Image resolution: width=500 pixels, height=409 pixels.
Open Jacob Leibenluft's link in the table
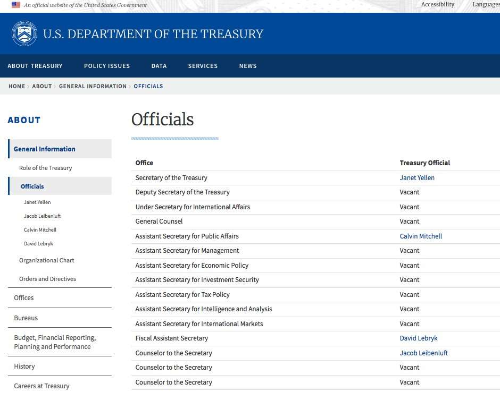point(424,353)
